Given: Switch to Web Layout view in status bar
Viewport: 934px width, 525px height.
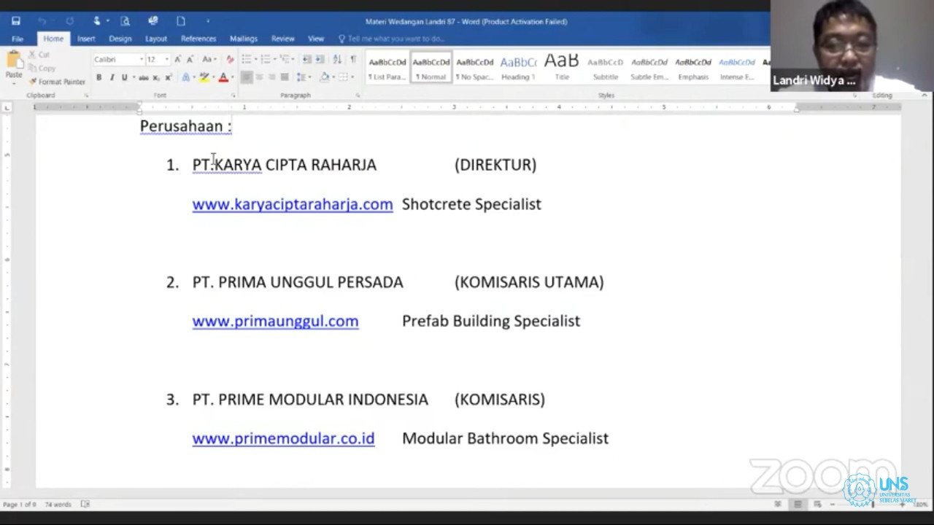Looking at the screenshot, I should pos(818,504).
